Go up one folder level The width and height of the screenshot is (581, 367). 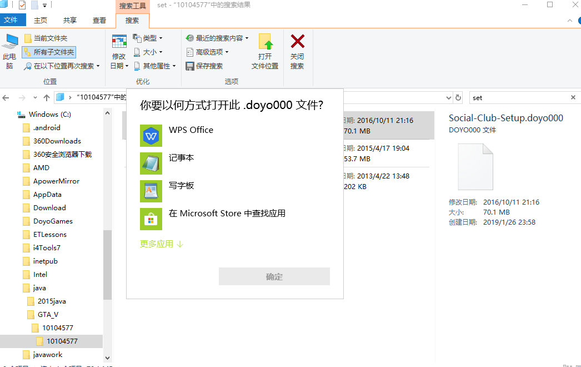(47, 98)
